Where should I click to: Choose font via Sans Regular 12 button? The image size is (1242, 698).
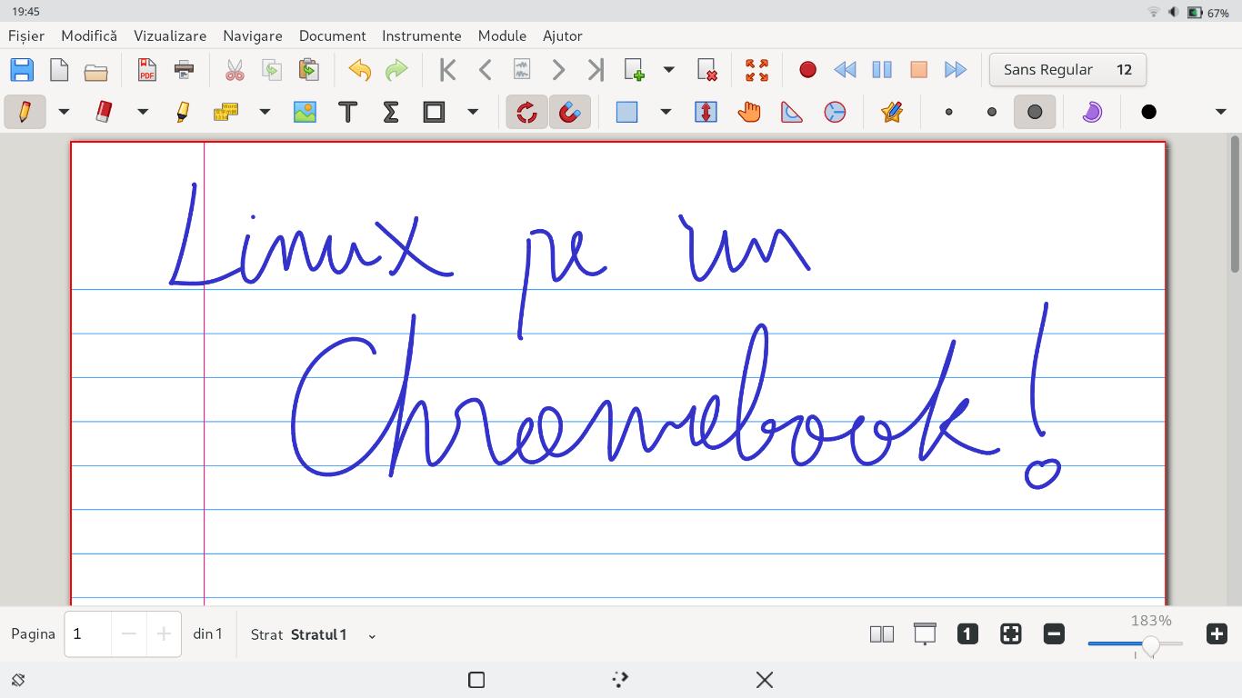[1067, 70]
